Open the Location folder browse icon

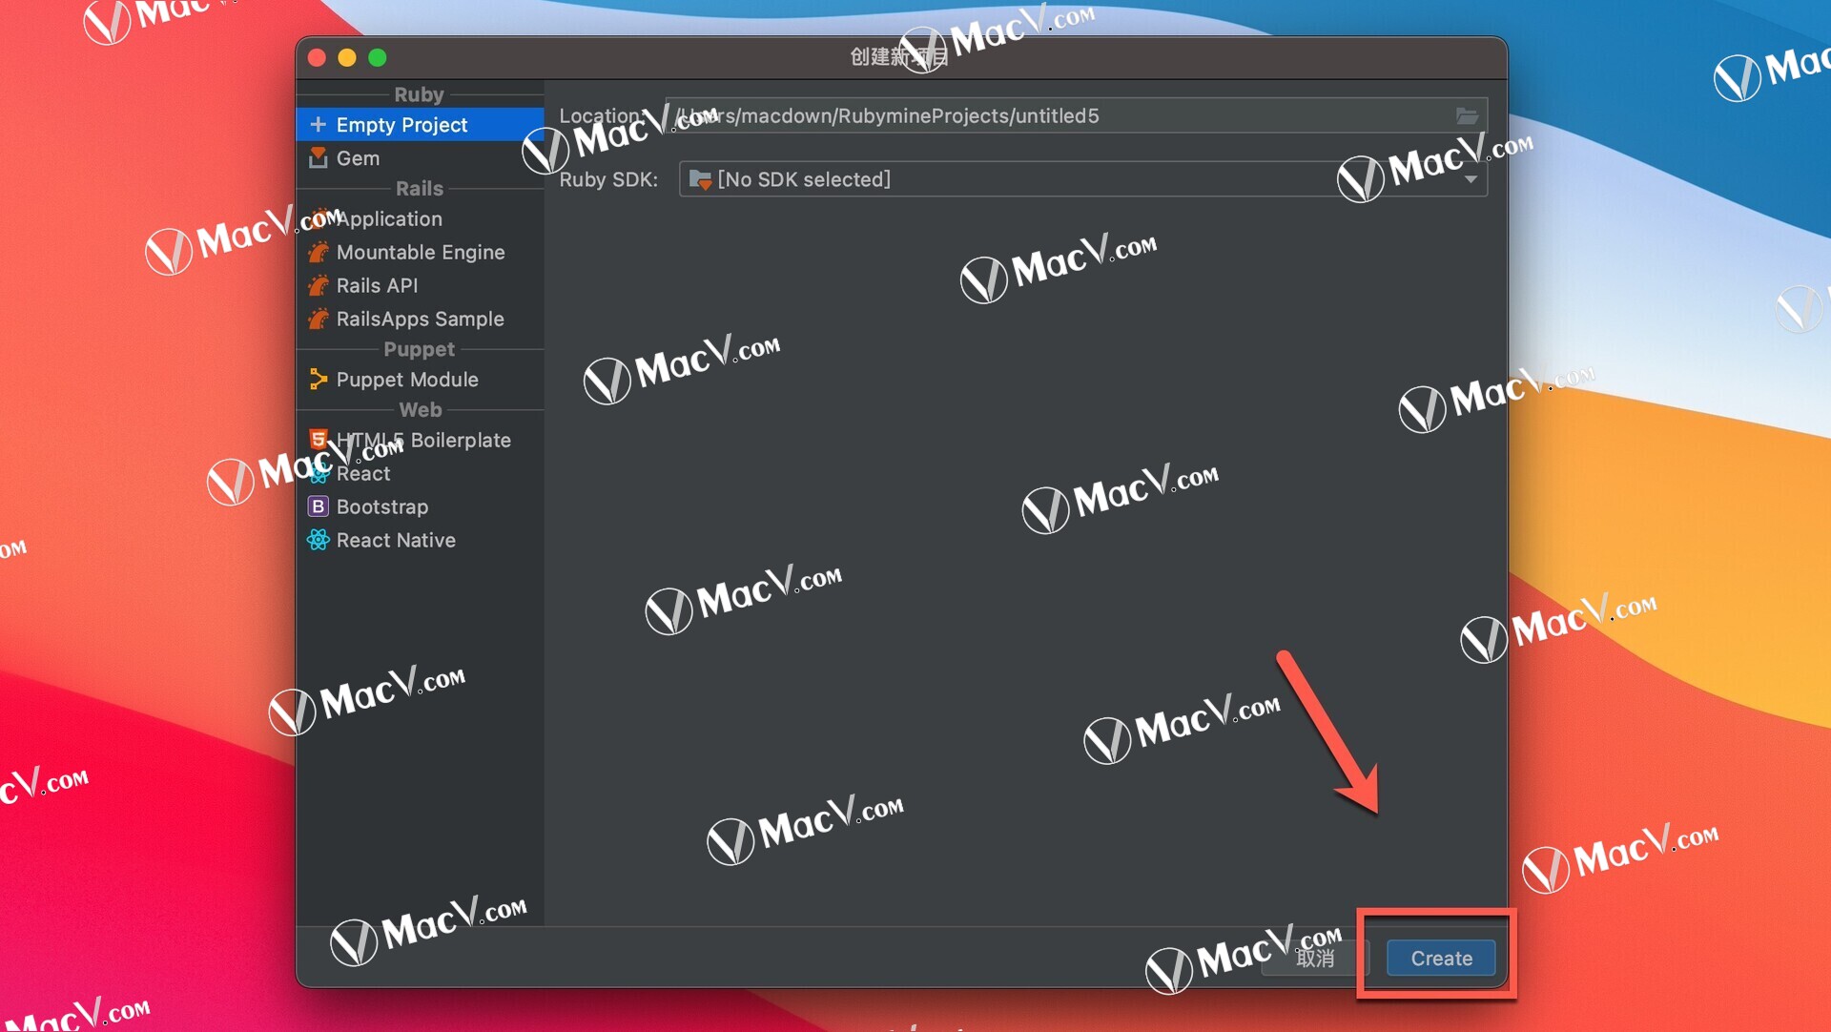[x=1467, y=116]
